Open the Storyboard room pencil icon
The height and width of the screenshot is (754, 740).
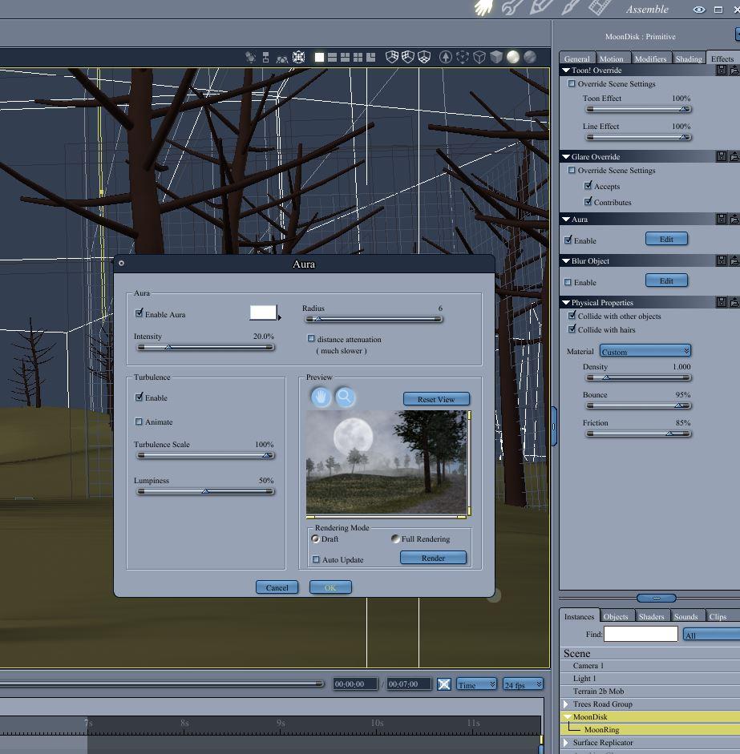[540, 8]
